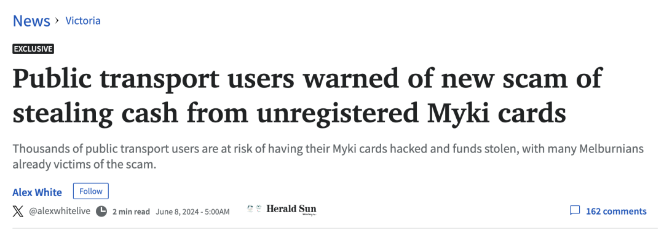Click the 5:00AM publication time
The width and height of the screenshot is (664, 230).
pos(217,212)
